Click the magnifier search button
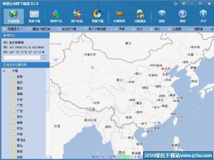The width and height of the screenshot is (214, 160). (44, 57)
